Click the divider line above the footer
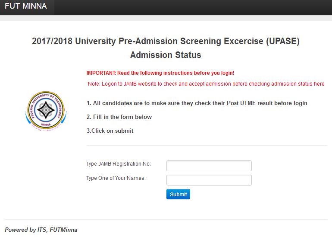Screen dimensions: 332x243 click(166, 219)
